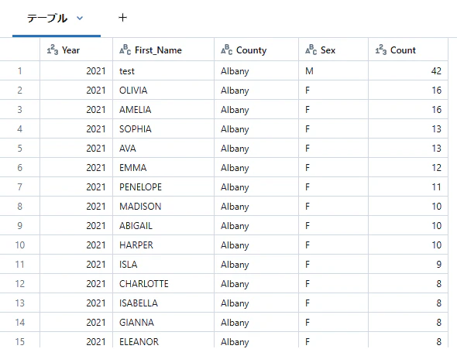This screenshot has height=349, width=457.
Task: Select the First_Name column header
Action: tap(163, 50)
